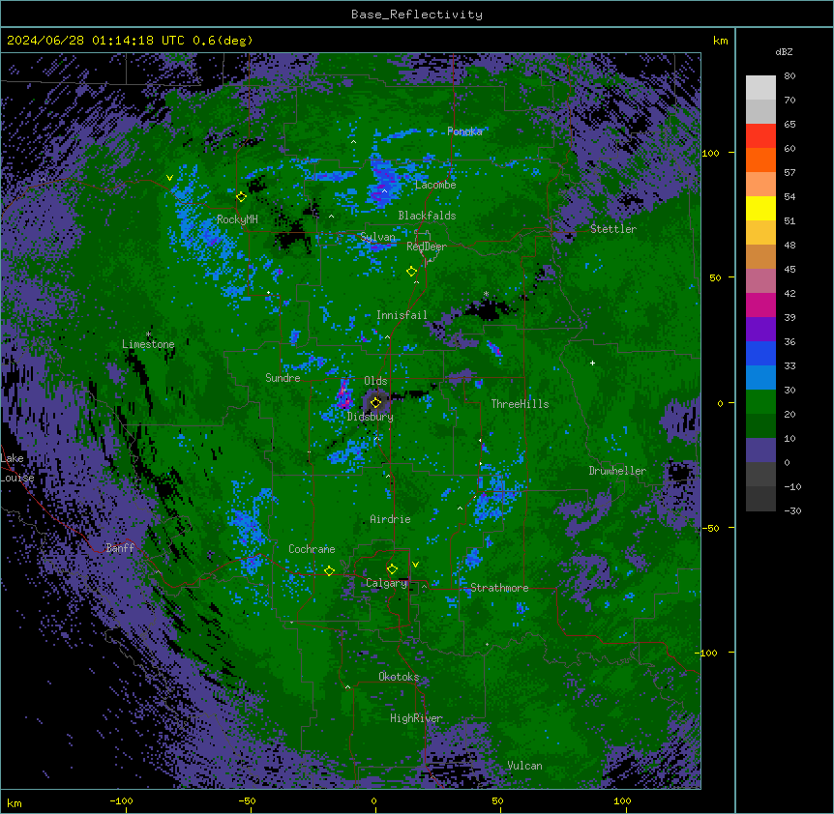The width and height of the screenshot is (834, 814).
Task: Select the blue 36-33 dBZ legend swatch
Action: [760, 353]
